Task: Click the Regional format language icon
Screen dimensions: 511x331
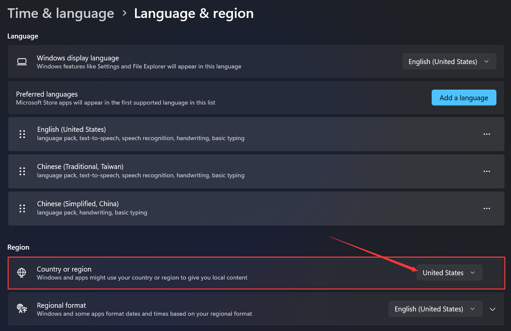Action: [22, 308]
